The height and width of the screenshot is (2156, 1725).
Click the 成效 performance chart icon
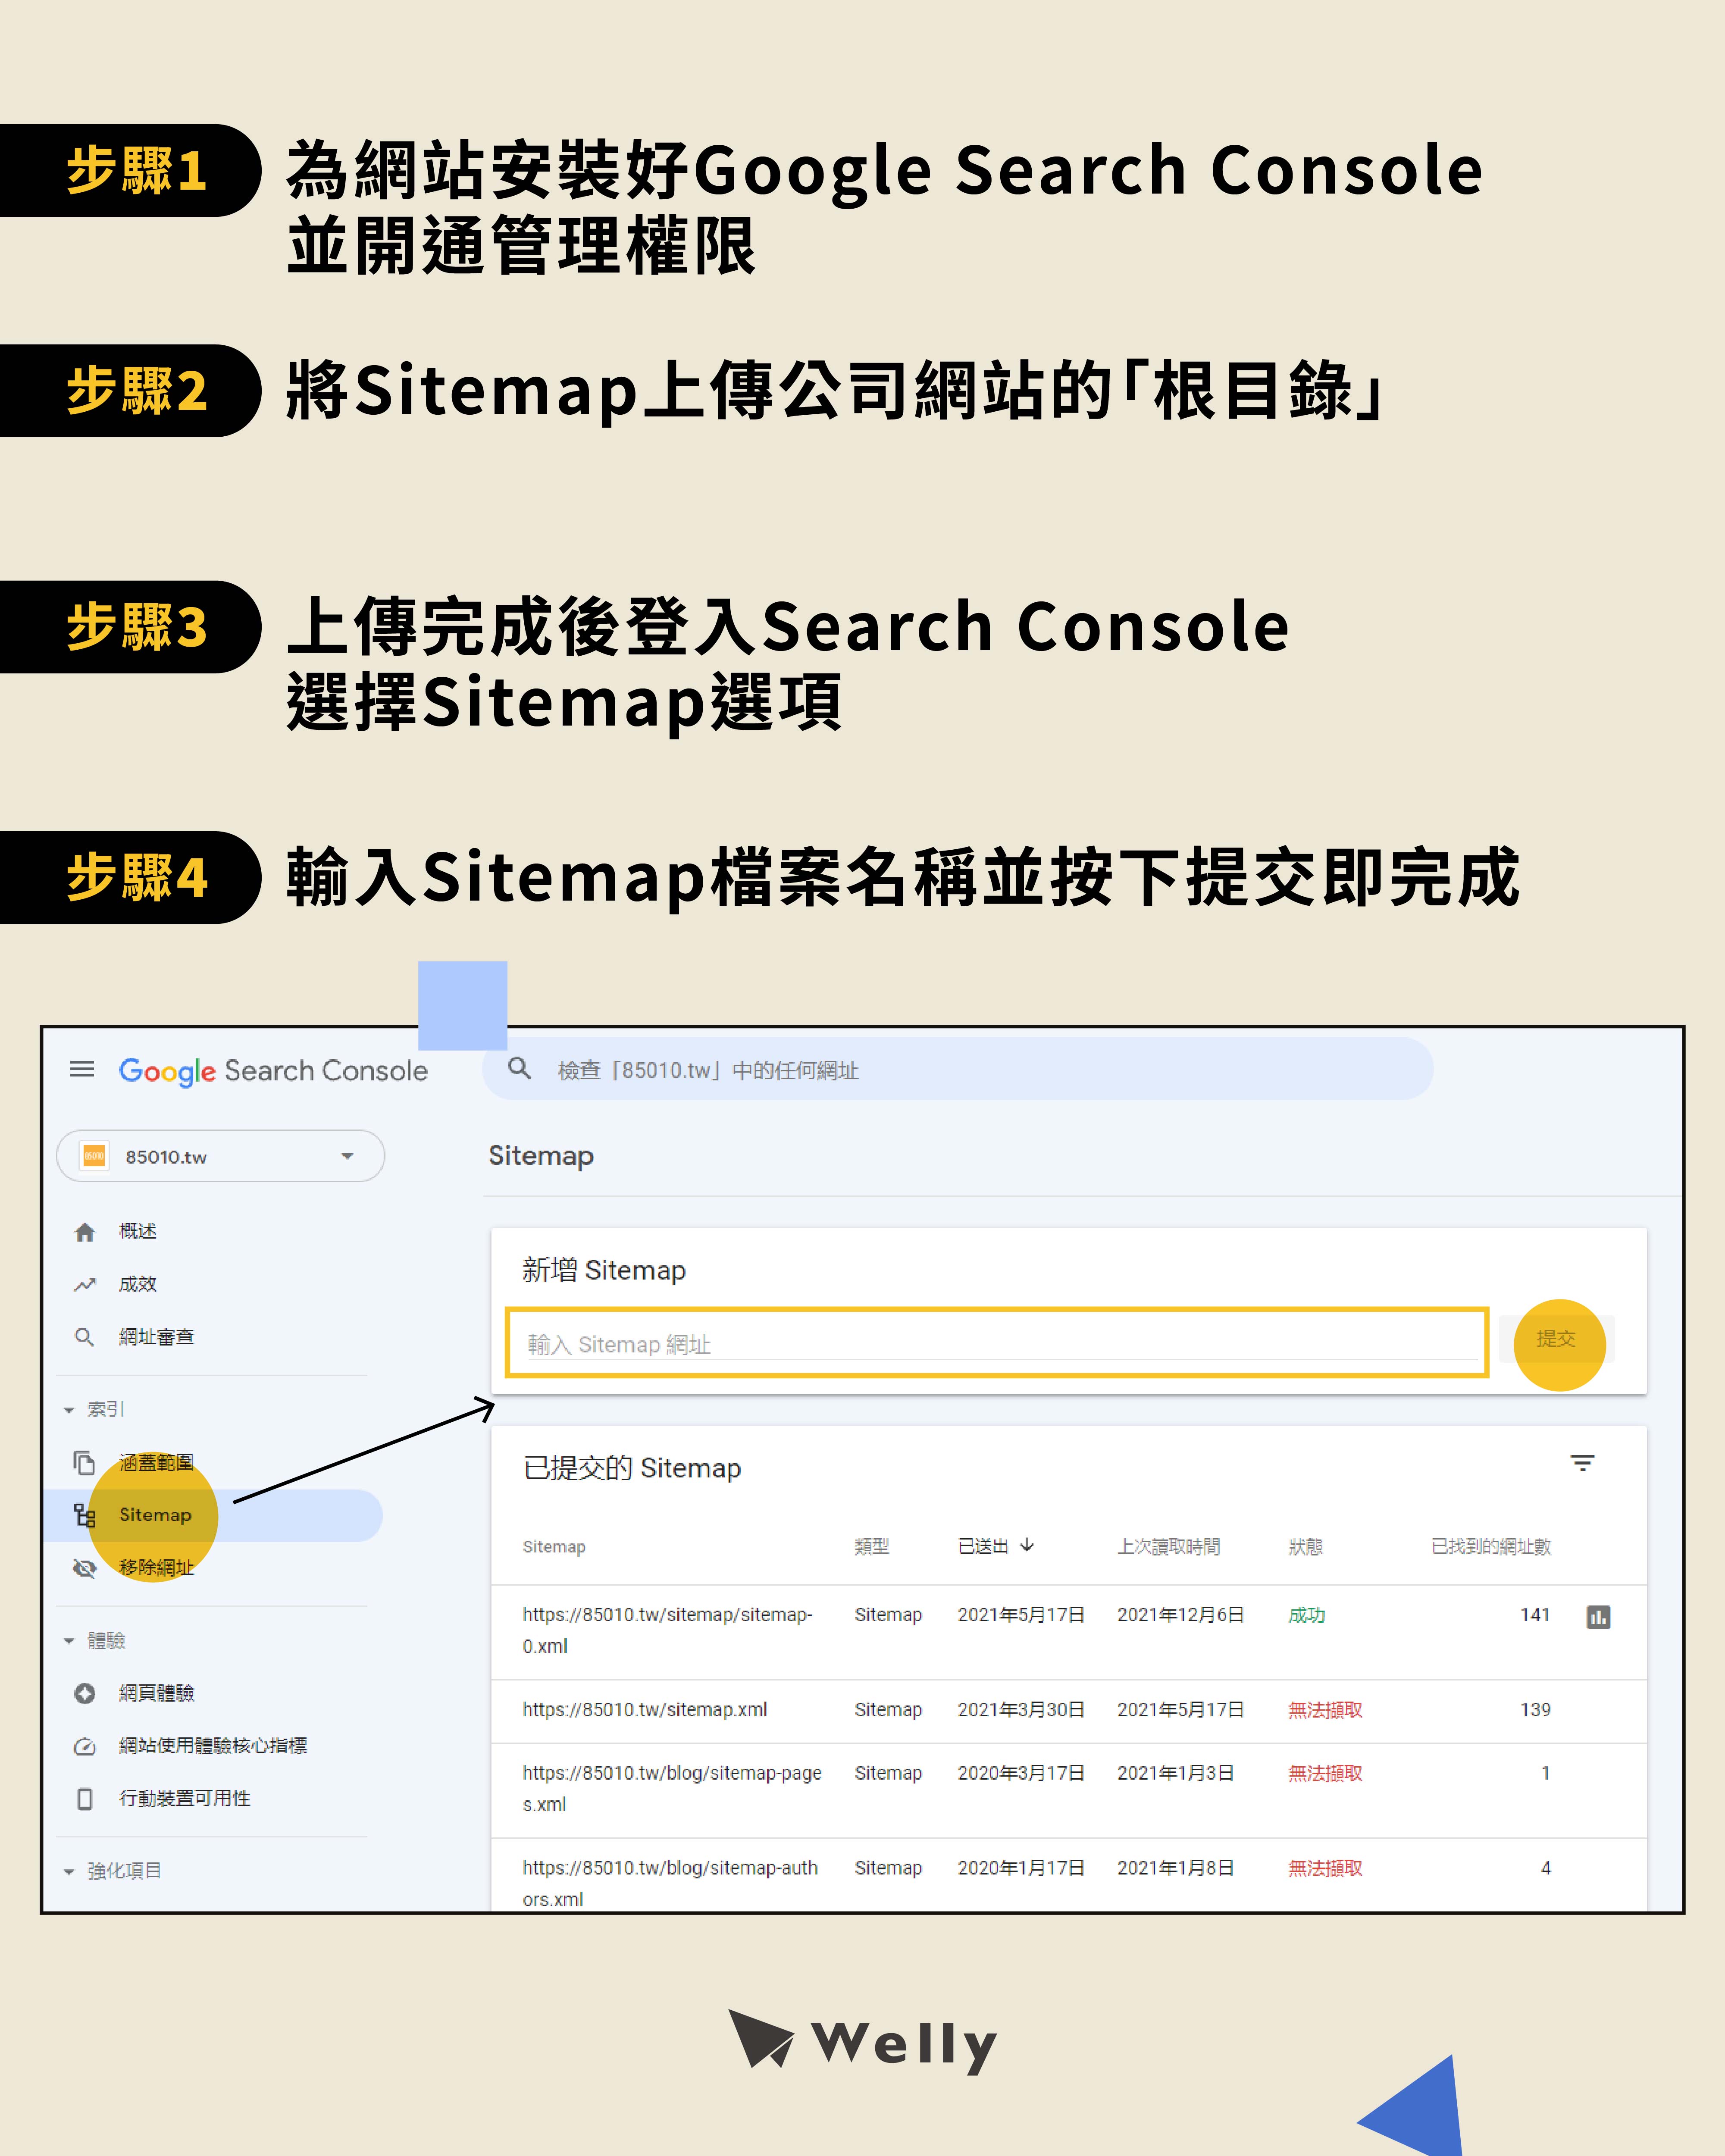coord(84,1284)
